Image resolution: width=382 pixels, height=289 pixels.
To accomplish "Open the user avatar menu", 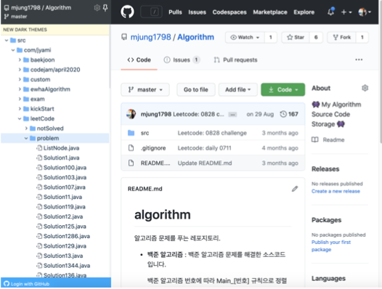I will (x=365, y=12).
